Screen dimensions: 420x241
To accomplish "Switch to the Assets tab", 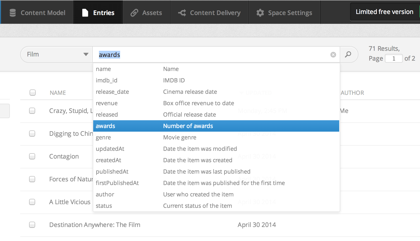I will [146, 12].
